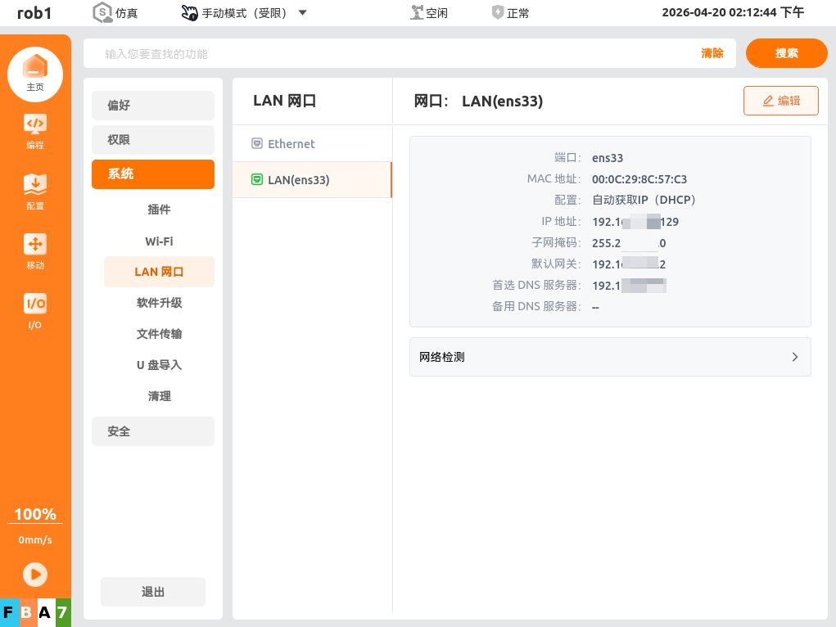Screen dimensions: 836x627
Task: Expand the 网络检测 row
Action: coord(609,357)
